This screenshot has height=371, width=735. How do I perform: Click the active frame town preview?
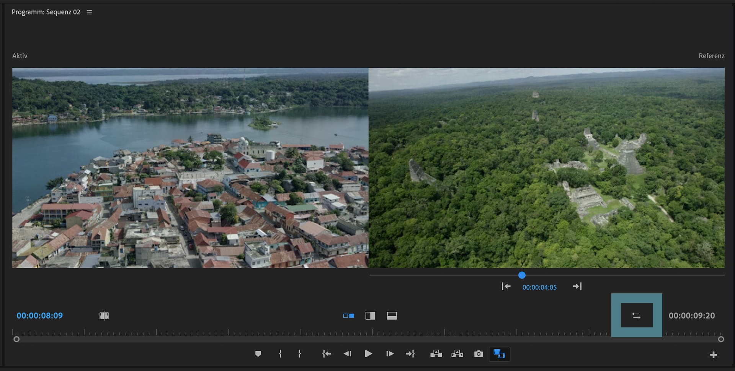tap(190, 168)
